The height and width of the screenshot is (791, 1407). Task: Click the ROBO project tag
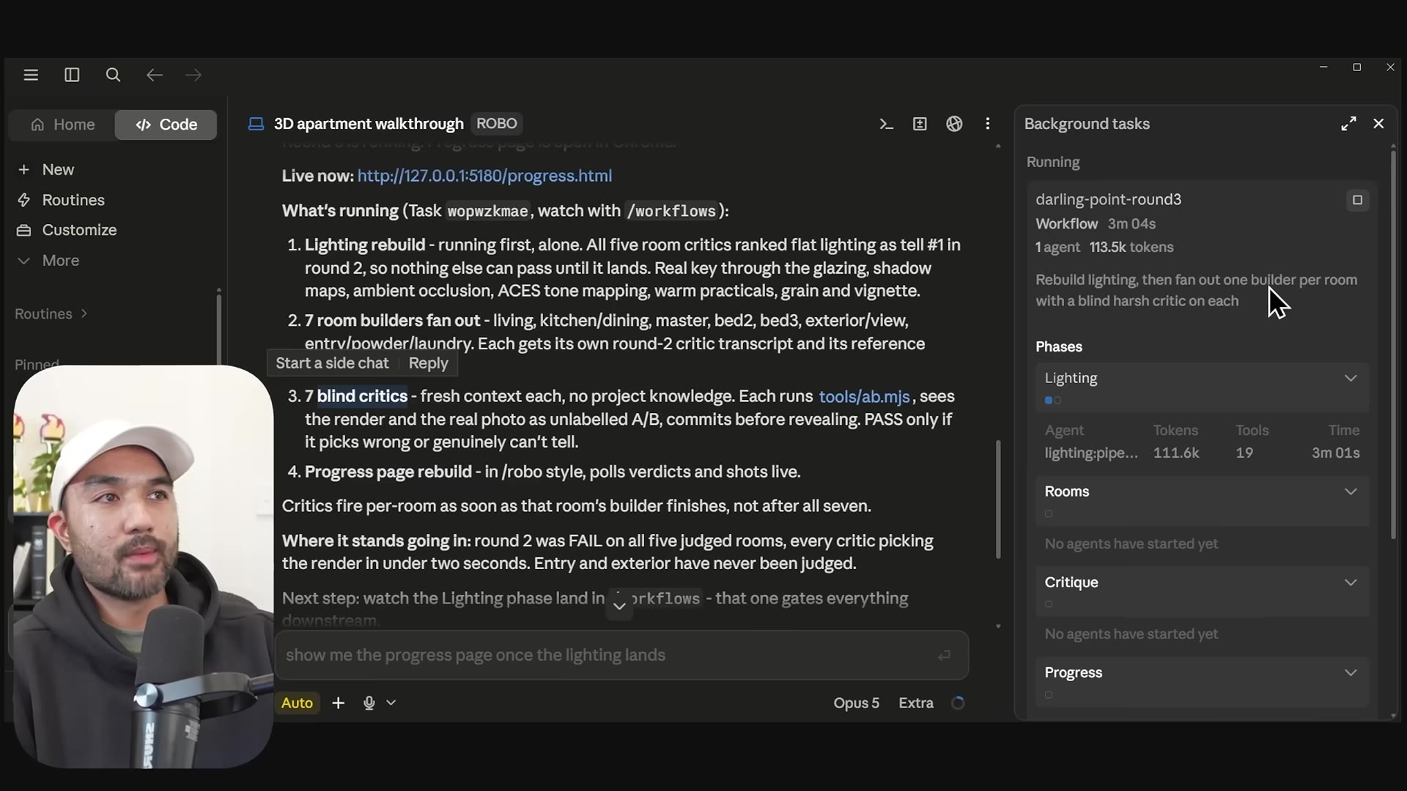pos(497,124)
